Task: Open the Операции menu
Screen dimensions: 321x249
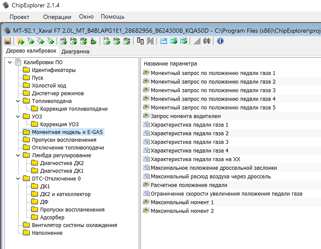Action: (x=57, y=17)
